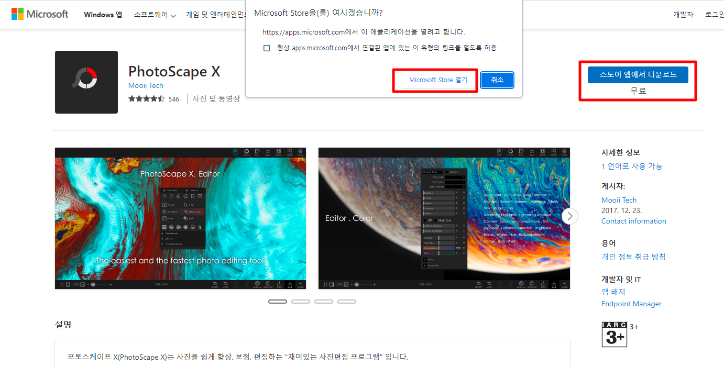Screen dimensions: 724x367
Task: Open the PhotoScape X app icon
Action: 86,82
